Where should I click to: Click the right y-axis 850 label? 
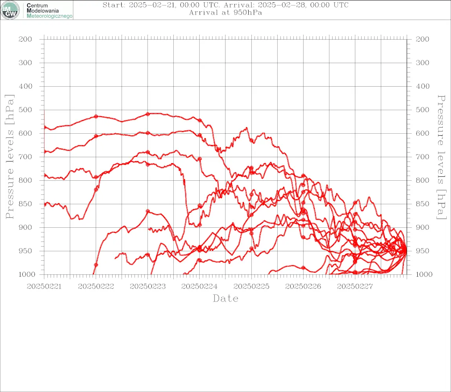point(422,204)
